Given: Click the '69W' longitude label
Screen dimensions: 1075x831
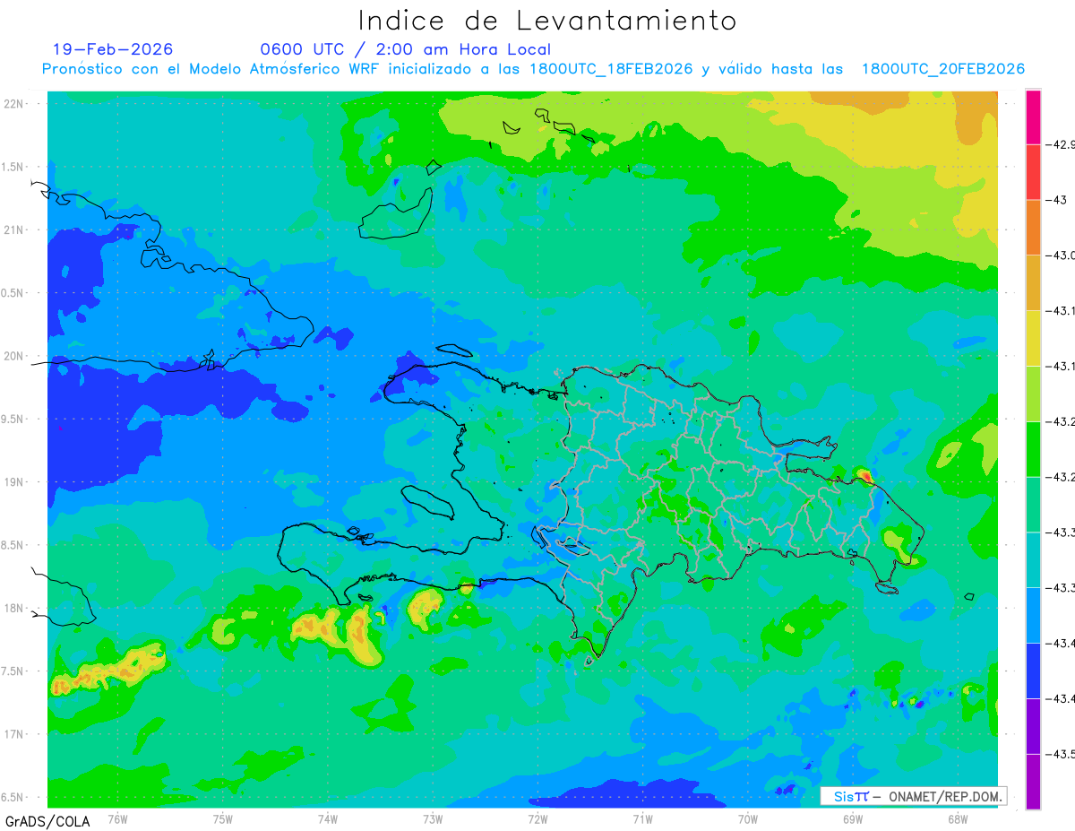Looking at the screenshot, I should (853, 818).
